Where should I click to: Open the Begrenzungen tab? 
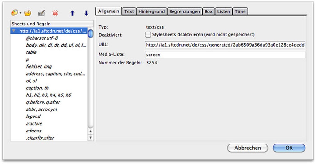pos(185,11)
